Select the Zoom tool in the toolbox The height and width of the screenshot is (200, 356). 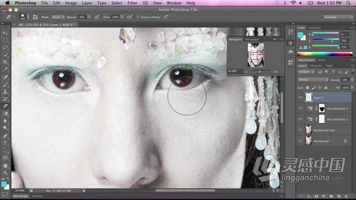5,173
